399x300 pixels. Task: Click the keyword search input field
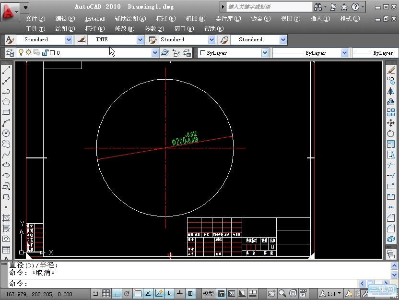coord(269,7)
